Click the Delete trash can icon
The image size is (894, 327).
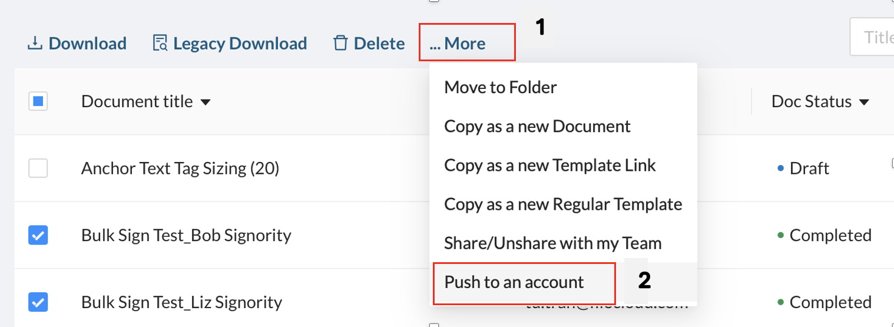(x=340, y=44)
